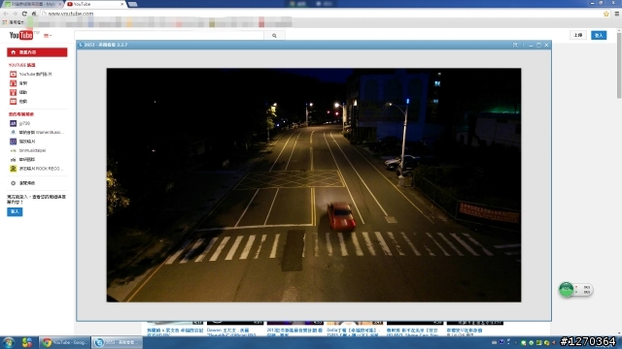
Task: Open the guide dropdown beside the YouTube logo
Action: pyautogui.click(x=48, y=36)
